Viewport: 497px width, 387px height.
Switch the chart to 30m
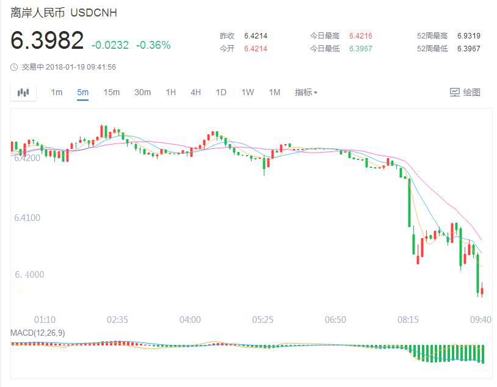(x=142, y=92)
